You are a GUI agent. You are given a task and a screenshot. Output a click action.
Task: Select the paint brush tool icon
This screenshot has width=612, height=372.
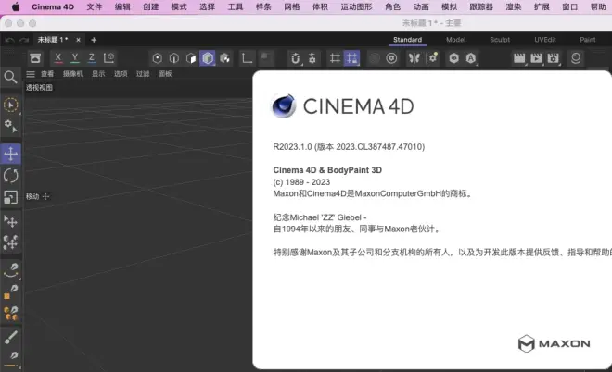pyautogui.click(x=11, y=335)
